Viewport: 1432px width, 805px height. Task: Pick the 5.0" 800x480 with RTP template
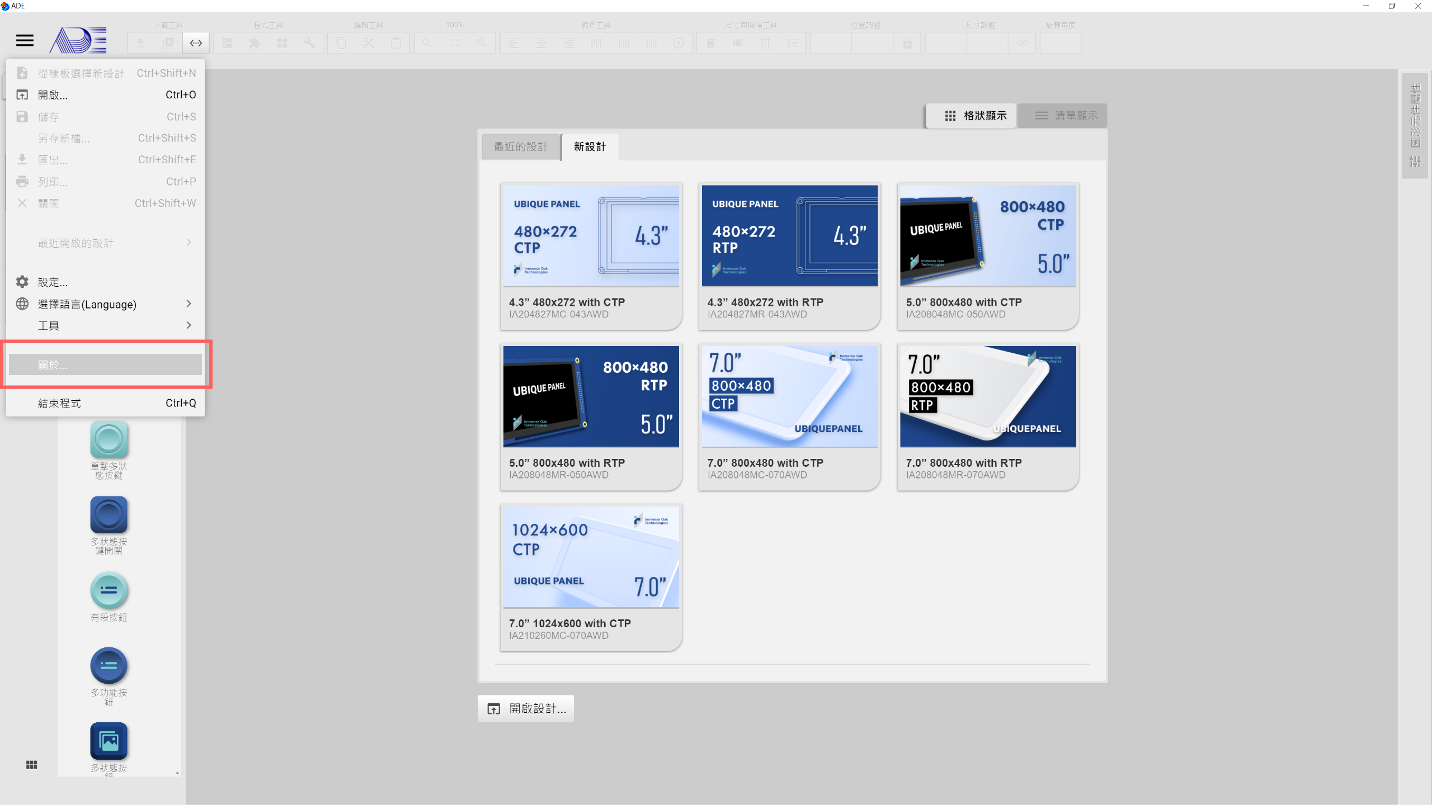tap(591, 416)
